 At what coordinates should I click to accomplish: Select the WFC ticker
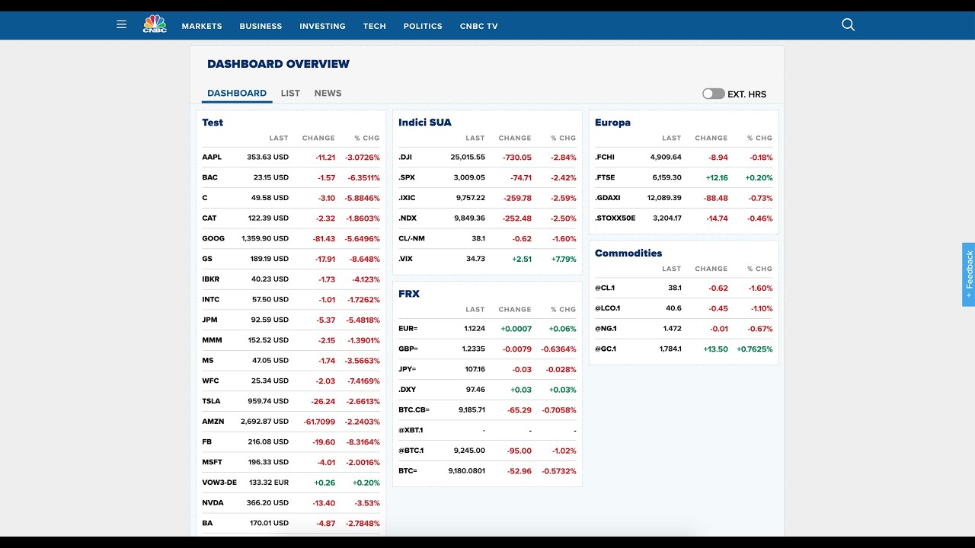pyautogui.click(x=210, y=381)
